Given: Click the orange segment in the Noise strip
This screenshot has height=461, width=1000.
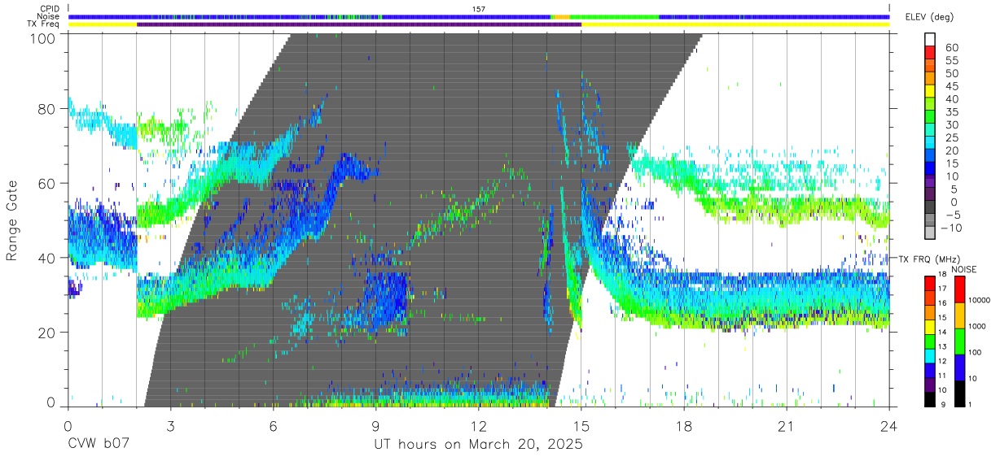Looking at the screenshot, I should click(x=561, y=16).
